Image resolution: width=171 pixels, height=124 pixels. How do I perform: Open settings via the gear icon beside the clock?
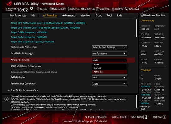click(31, 8)
